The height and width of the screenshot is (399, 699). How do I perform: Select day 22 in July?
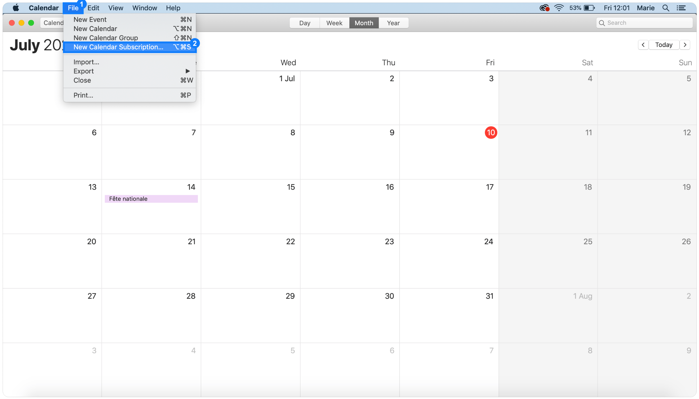point(251,261)
